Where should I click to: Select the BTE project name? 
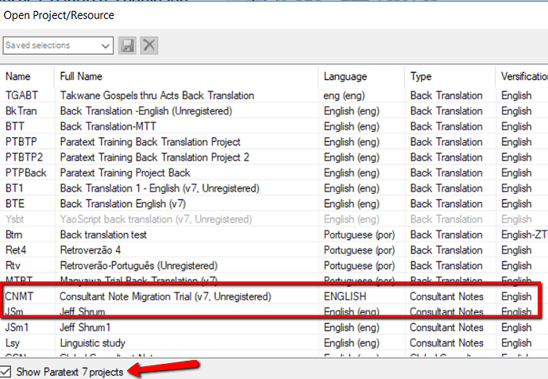click(x=14, y=203)
